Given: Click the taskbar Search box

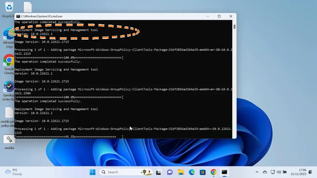Looking at the screenshot, I should (x=126, y=172).
